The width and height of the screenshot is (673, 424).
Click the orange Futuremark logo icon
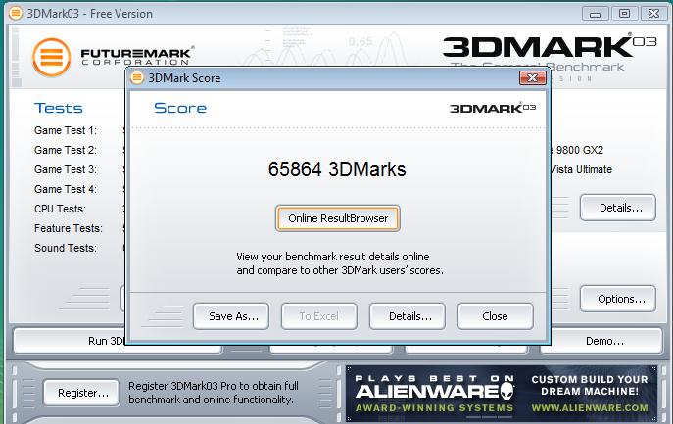pyautogui.click(x=52, y=58)
